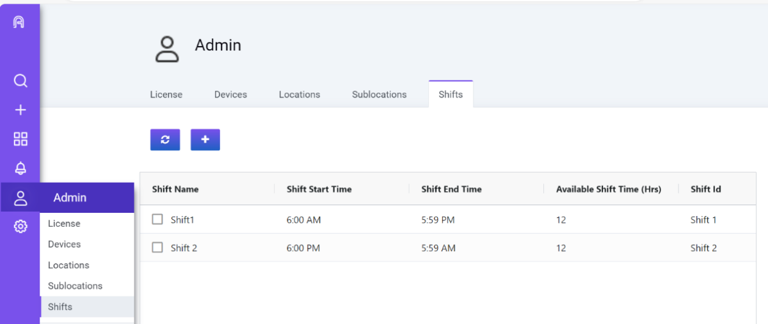Select the Shift 2 row checkbox
The image size is (768, 324).
(x=157, y=248)
